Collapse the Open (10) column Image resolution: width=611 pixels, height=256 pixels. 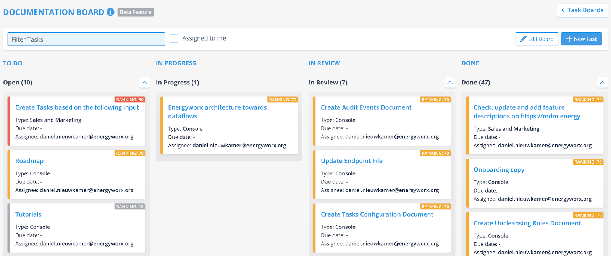pos(144,83)
